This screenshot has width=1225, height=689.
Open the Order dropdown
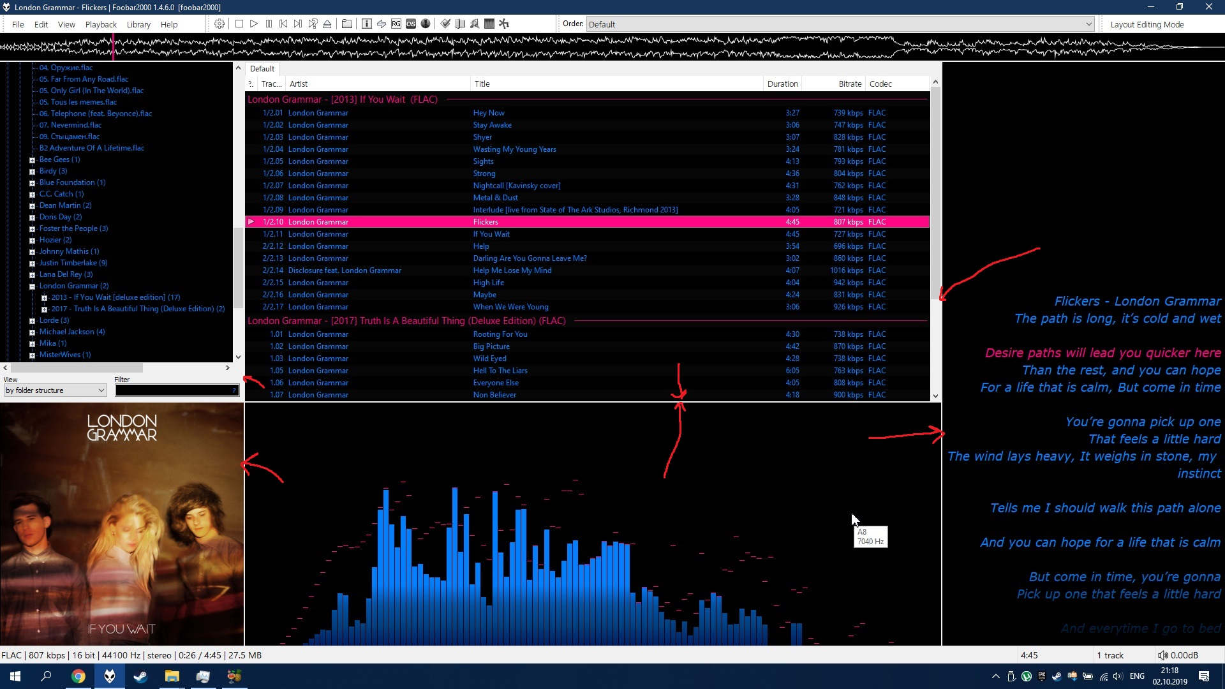click(x=840, y=24)
